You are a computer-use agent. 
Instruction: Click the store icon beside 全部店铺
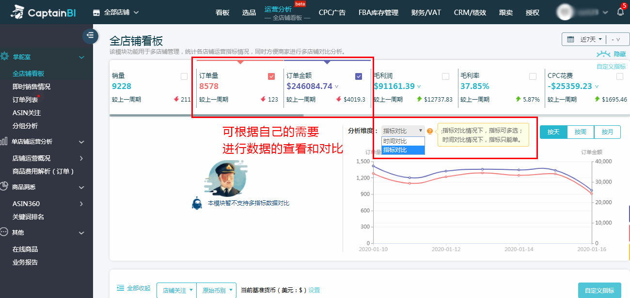(x=96, y=12)
